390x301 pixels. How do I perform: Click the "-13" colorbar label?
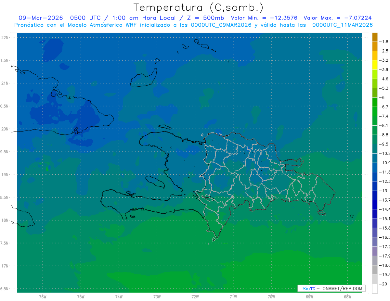383,191
